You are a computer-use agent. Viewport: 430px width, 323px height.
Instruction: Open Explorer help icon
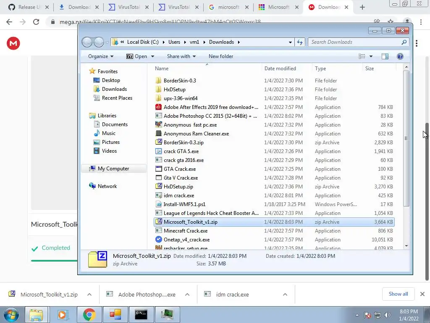pyautogui.click(x=400, y=56)
